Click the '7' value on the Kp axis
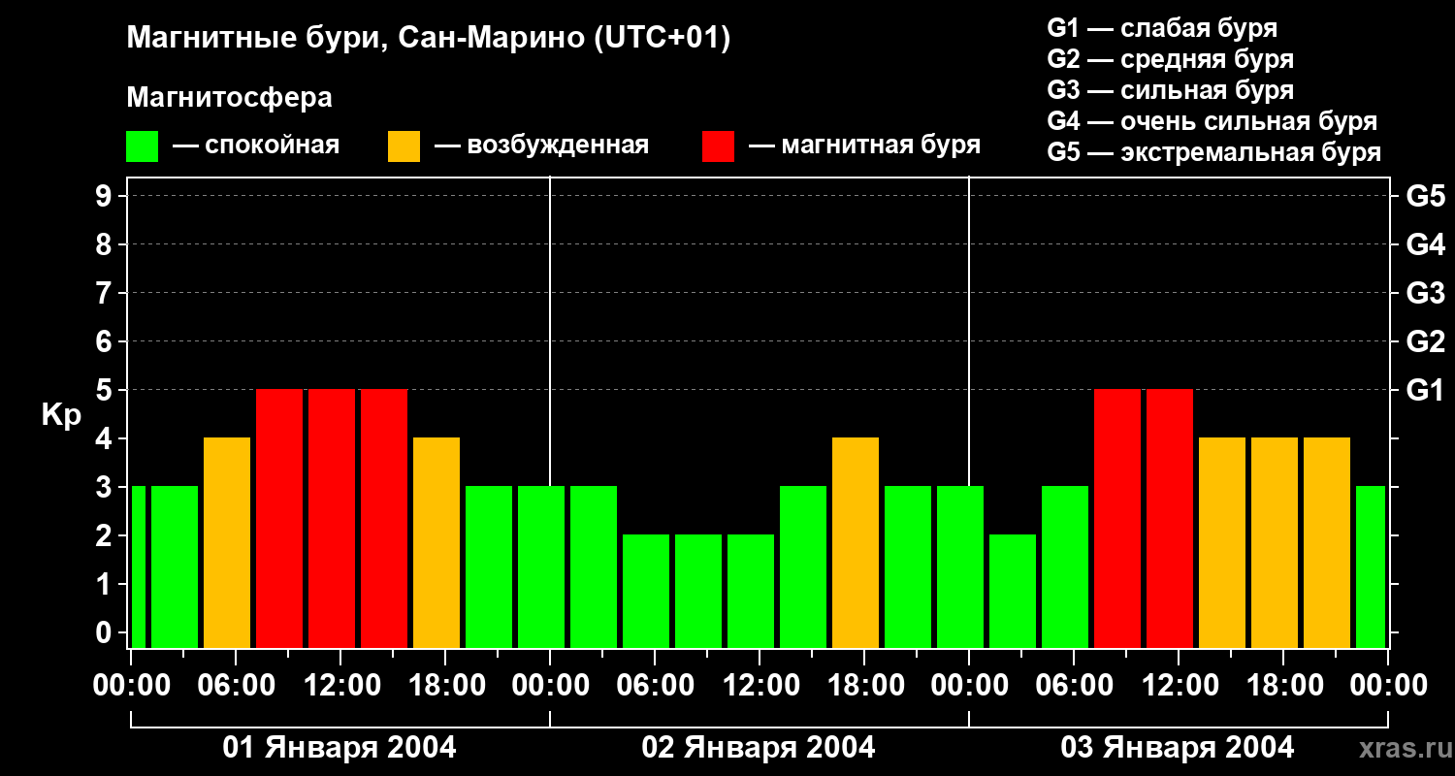This screenshot has height=776, width=1455. pyautogui.click(x=106, y=293)
